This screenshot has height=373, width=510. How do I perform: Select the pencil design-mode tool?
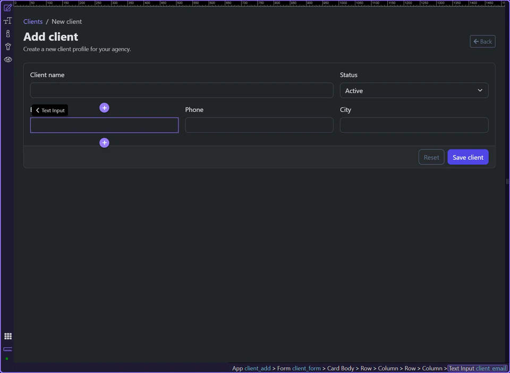pos(7,7)
